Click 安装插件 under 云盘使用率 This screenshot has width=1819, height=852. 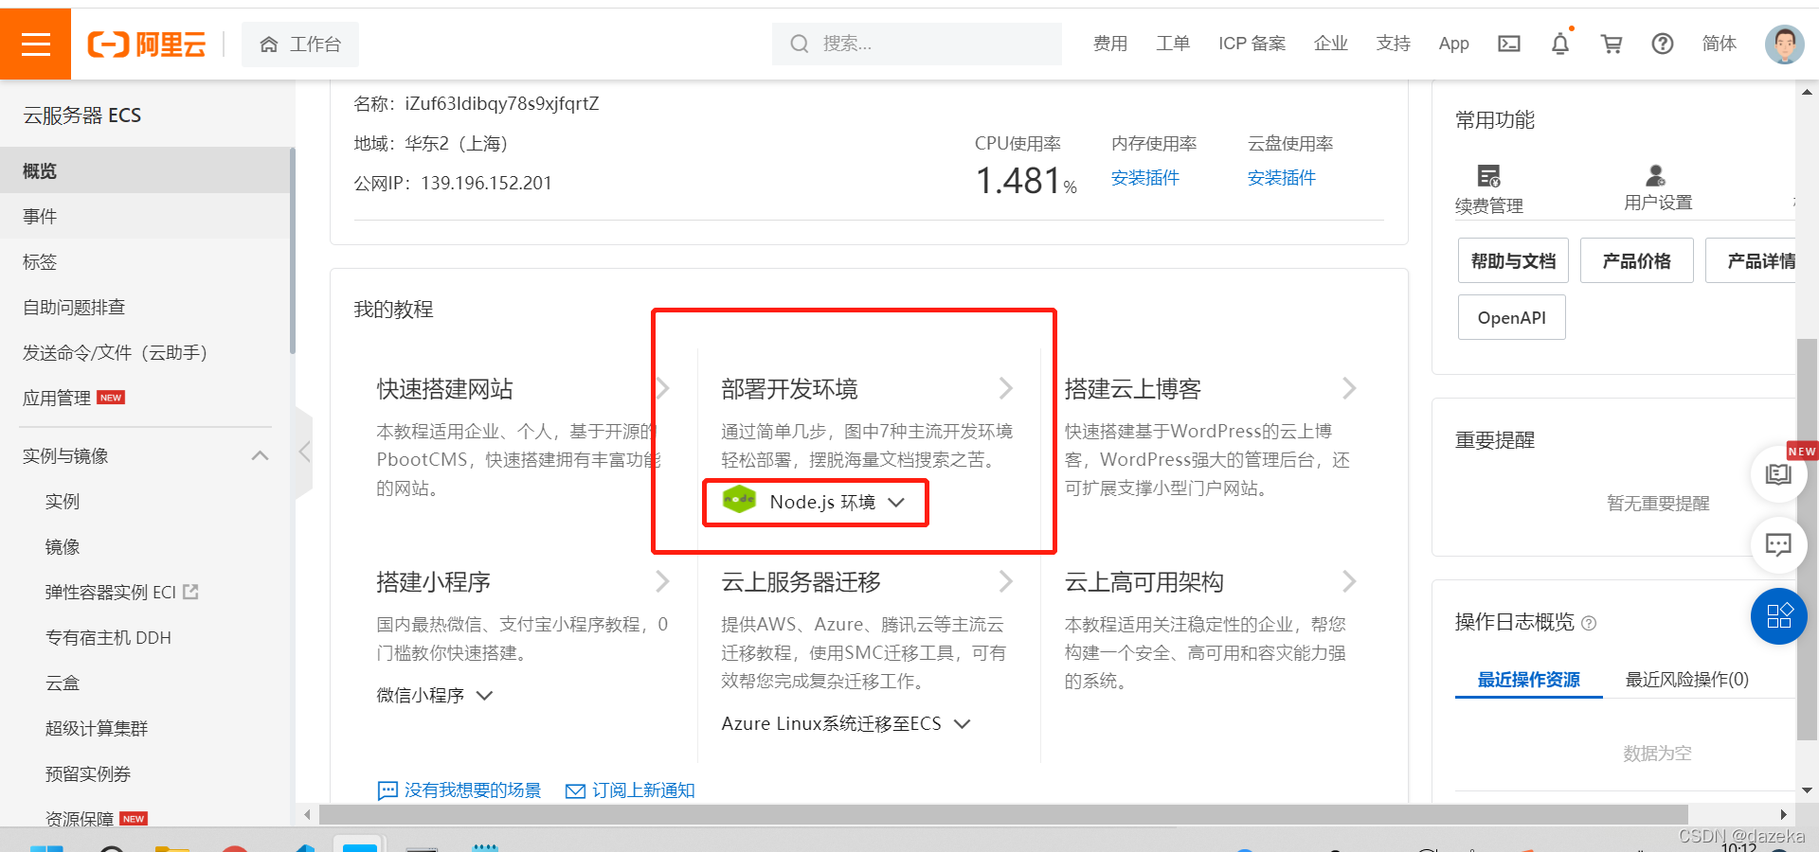tap(1282, 178)
